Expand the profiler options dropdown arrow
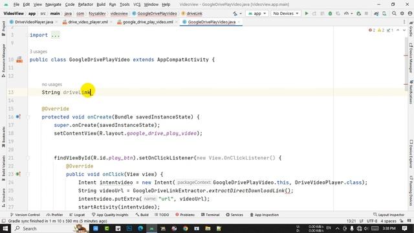This screenshot has width=414, height=233. pyautogui.click(x=352, y=14)
